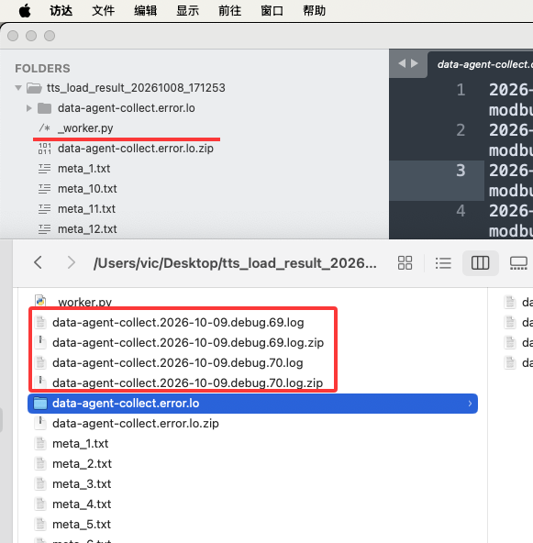The image size is (533, 543).
Task: Go back in Finder history
Action: coord(39,262)
